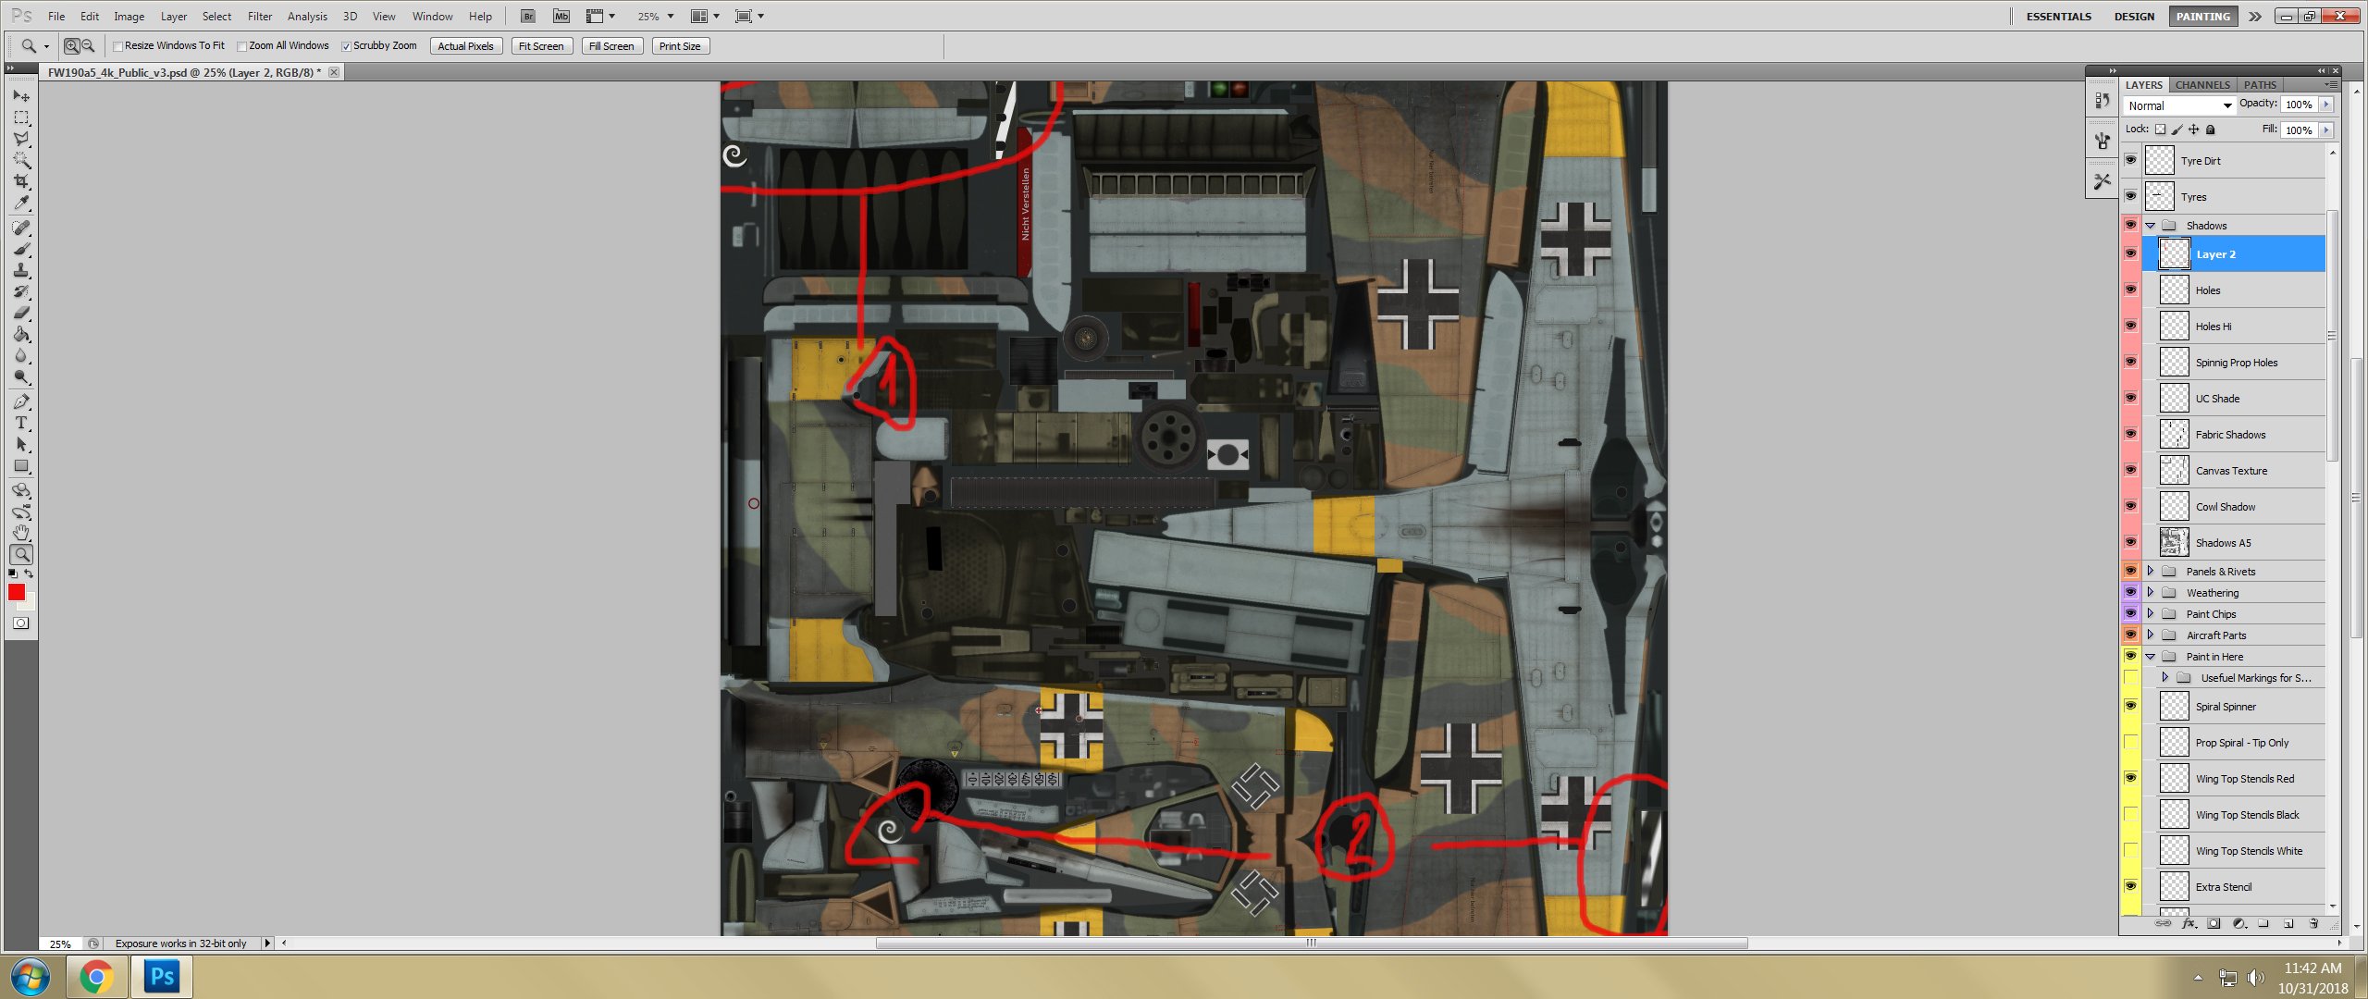Create a new group in Layers panel
2368x999 pixels.
[x=2263, y=923]
